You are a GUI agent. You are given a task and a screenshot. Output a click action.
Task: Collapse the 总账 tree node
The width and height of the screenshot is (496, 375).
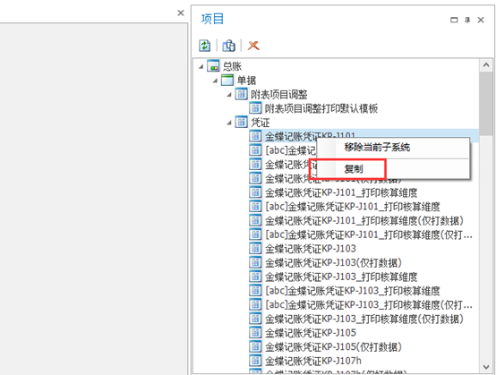(201, 66)
